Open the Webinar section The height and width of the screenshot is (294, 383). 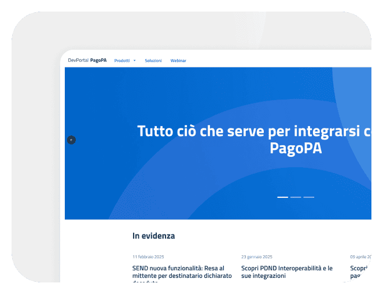178,60
